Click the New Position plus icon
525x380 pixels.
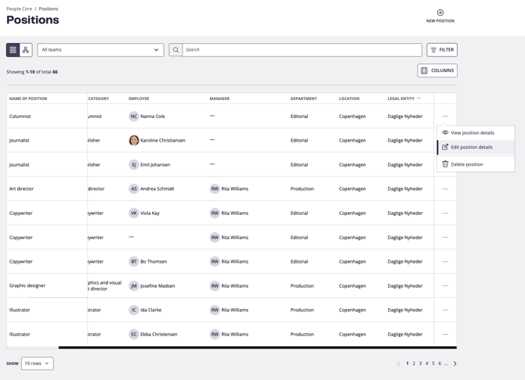pos(440,13)
